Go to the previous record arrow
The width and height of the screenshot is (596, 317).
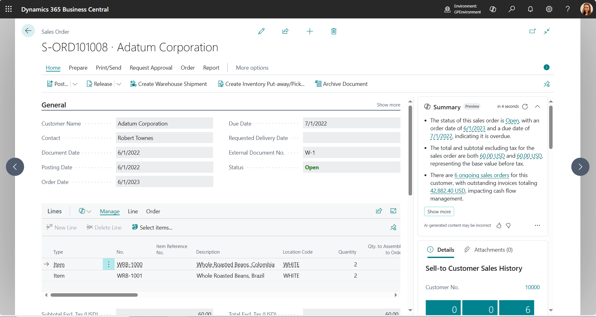point(15,167)
